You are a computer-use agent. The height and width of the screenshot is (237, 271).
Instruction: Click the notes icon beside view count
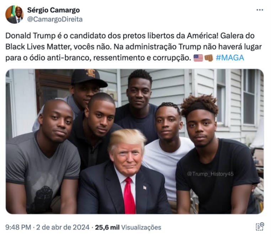[x=260, y=227]
